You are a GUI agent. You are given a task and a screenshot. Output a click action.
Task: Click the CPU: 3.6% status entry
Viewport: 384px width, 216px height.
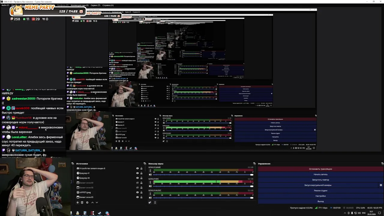coord(361,208)
